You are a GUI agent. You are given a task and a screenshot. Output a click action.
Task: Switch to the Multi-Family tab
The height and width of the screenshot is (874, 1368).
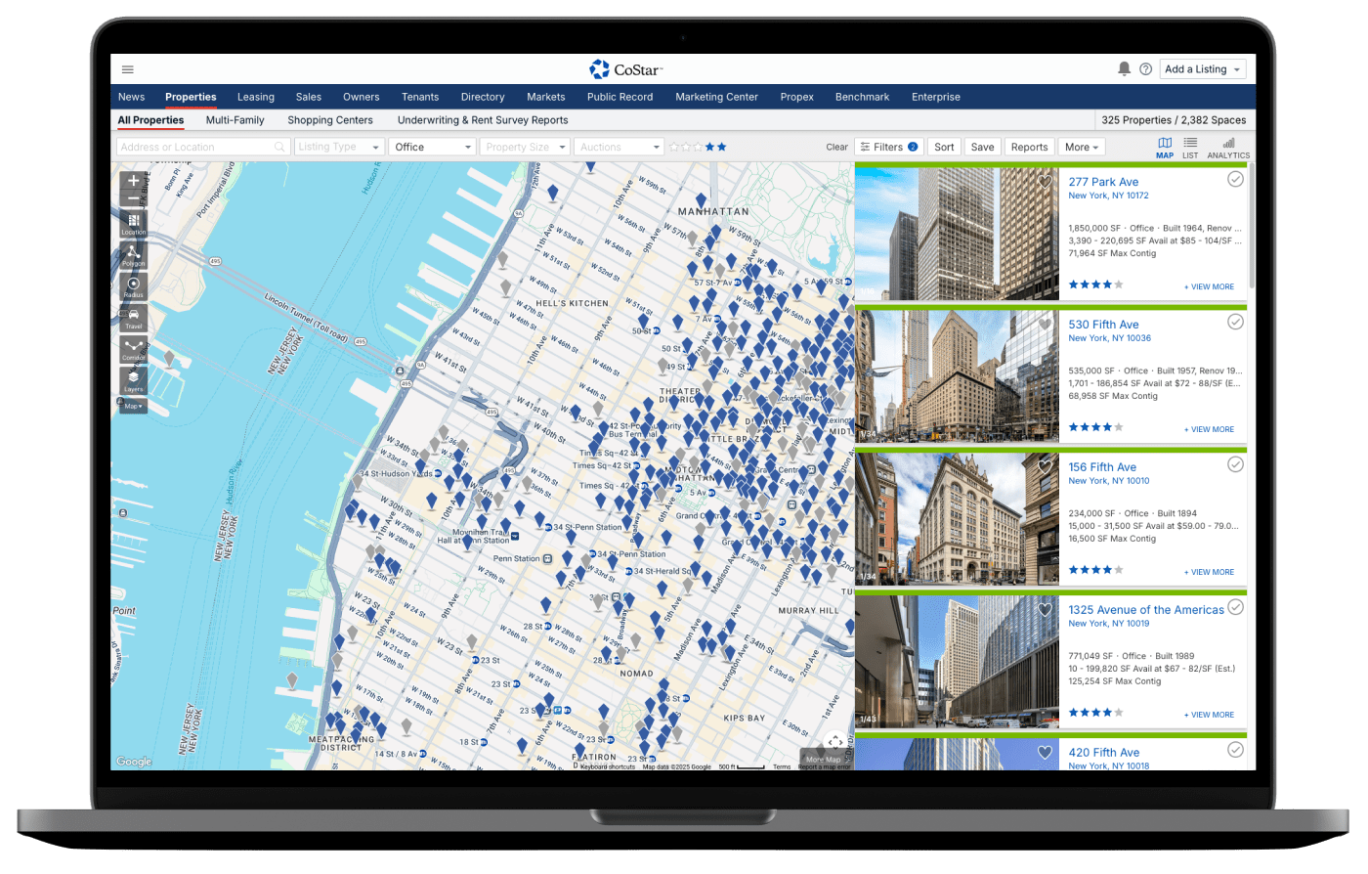point(235,120)
